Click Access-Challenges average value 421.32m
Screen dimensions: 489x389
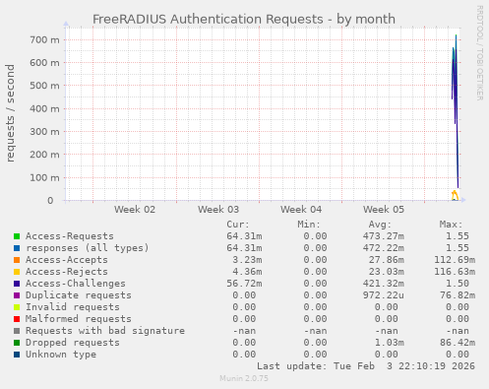[384, 284]
